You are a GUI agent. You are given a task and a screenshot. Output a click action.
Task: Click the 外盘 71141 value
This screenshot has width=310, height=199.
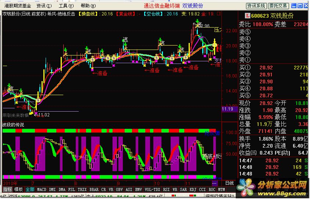click(x=265, y=131)
